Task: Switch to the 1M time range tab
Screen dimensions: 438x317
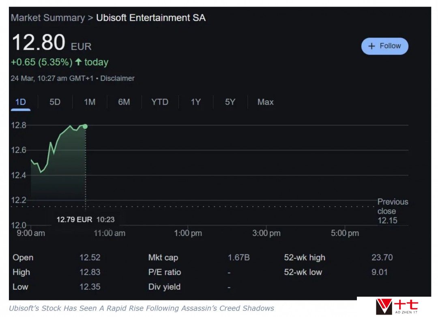Action: [90, 102]
